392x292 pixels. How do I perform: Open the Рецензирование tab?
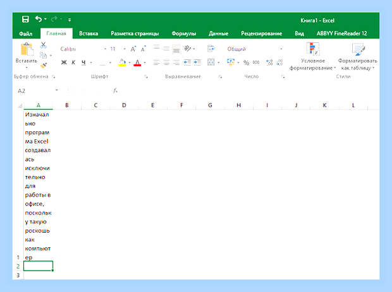click(x=262, y=33)
